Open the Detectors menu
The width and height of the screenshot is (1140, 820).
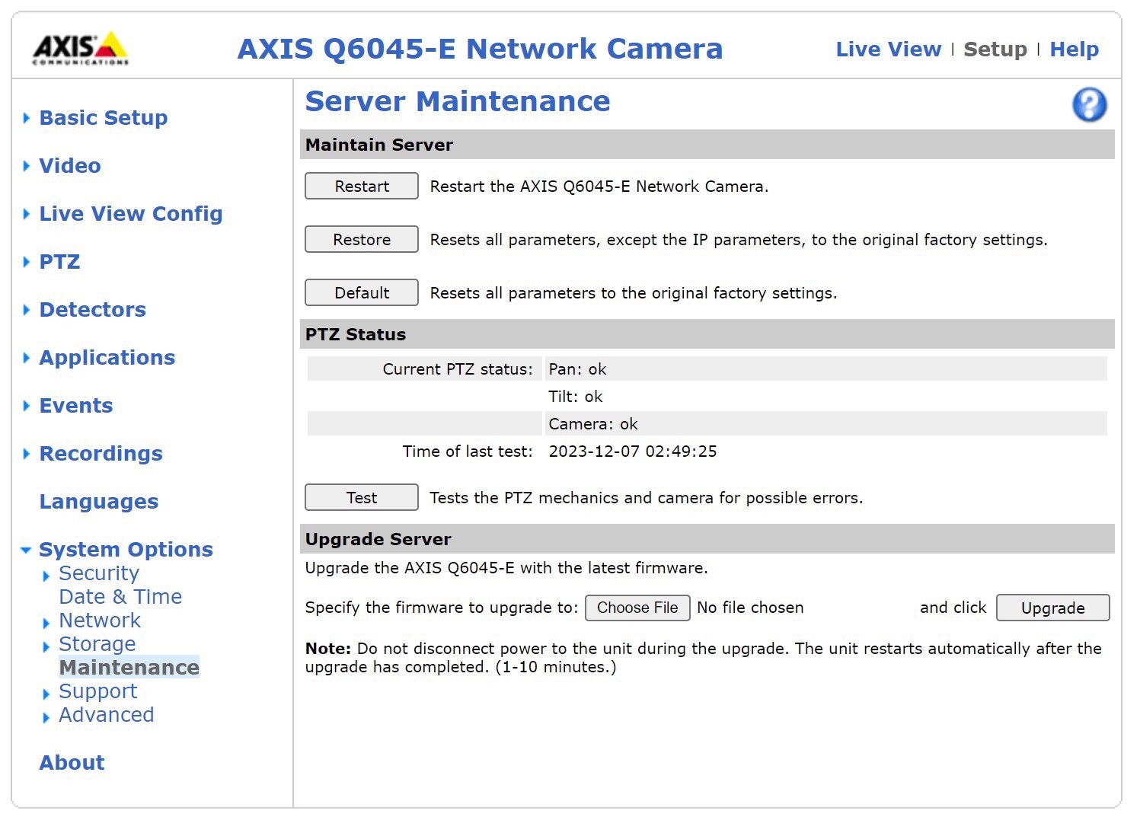(93, 310)
